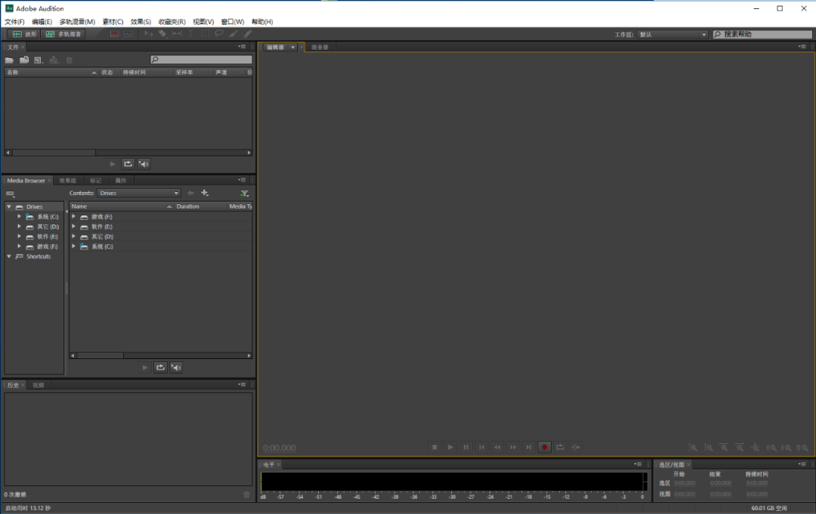Viewport: 816px width, 514px height.
Task: Toggle loop playback in Media Browser
Action: (160, 367)
